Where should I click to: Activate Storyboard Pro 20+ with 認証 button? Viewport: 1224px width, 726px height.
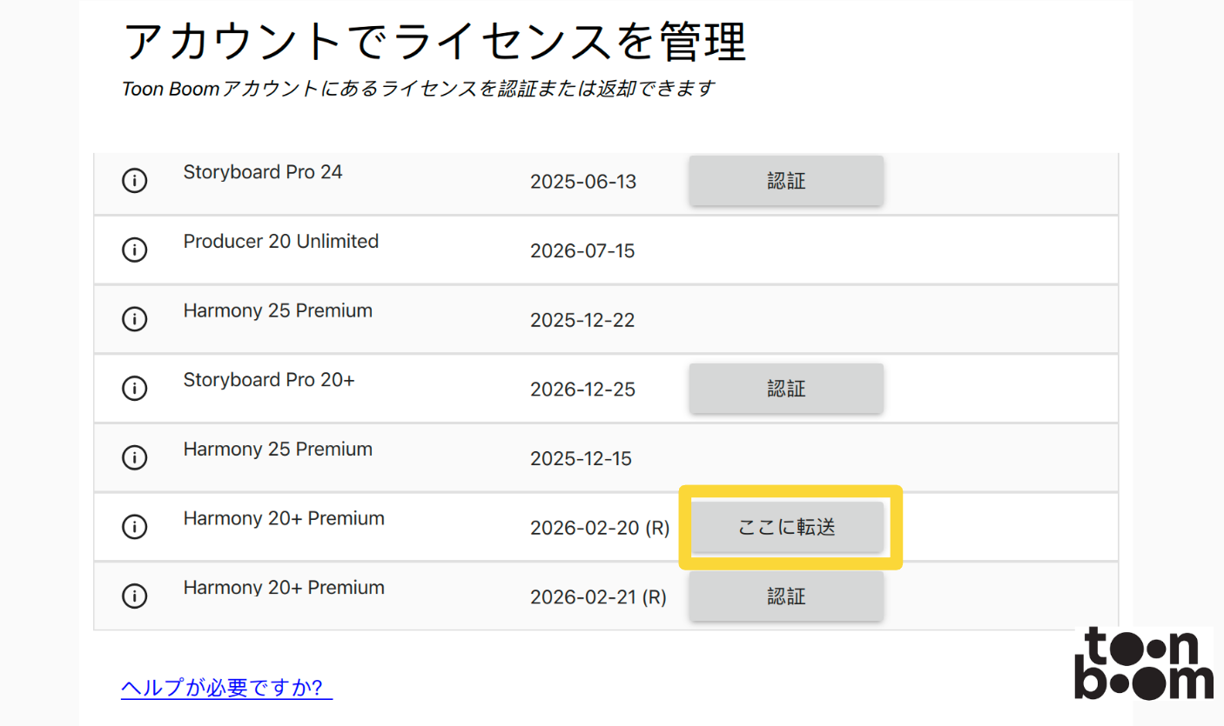pos(786,389)
